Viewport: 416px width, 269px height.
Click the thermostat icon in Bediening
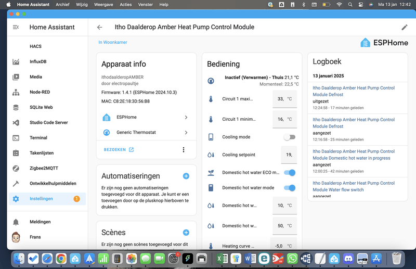pos(211,81)
